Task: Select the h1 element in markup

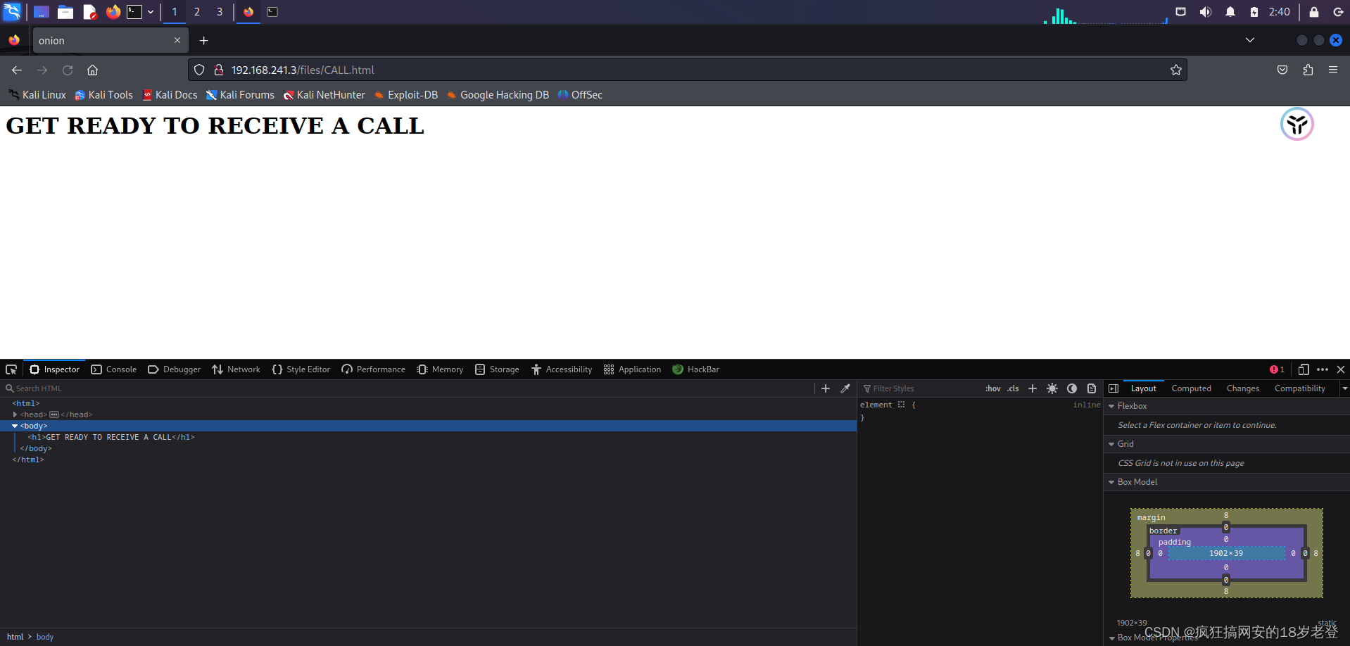Action: tap(111, 437)
